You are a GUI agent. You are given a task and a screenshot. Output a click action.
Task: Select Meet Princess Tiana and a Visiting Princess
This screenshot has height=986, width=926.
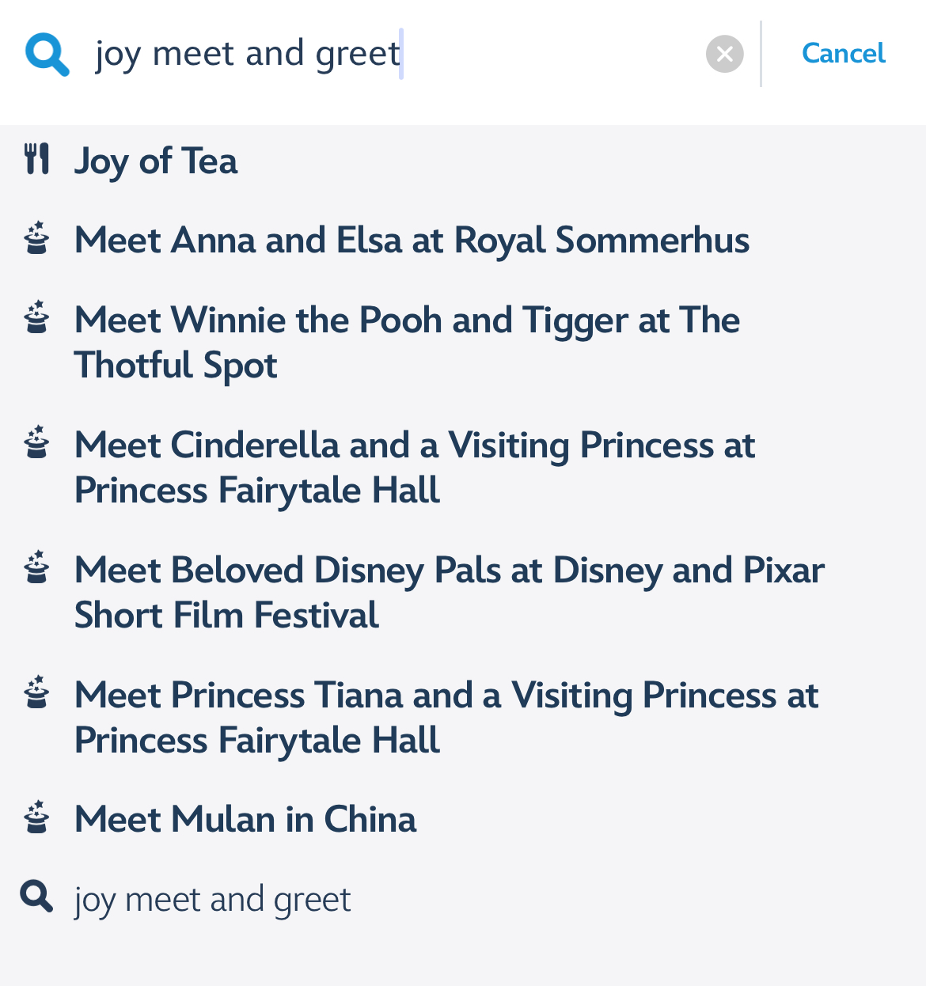[446, 717]
